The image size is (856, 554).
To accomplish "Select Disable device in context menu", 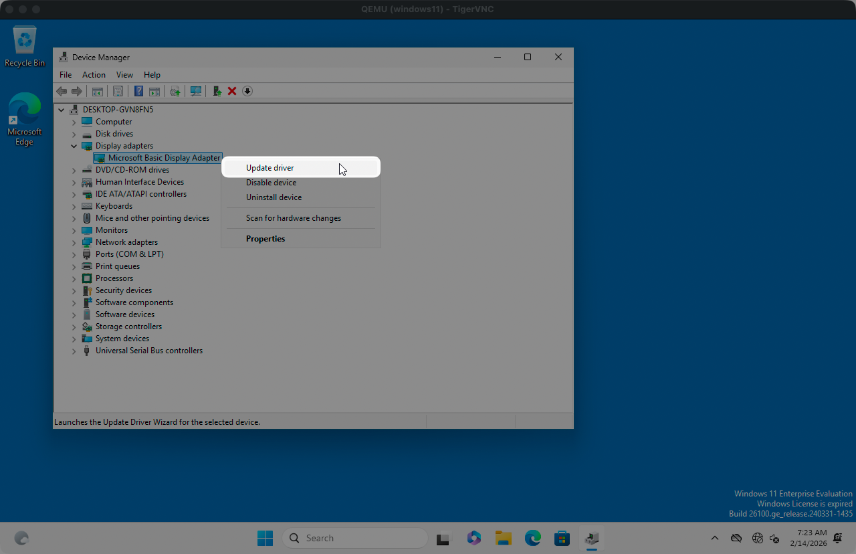I will point(271,183).
